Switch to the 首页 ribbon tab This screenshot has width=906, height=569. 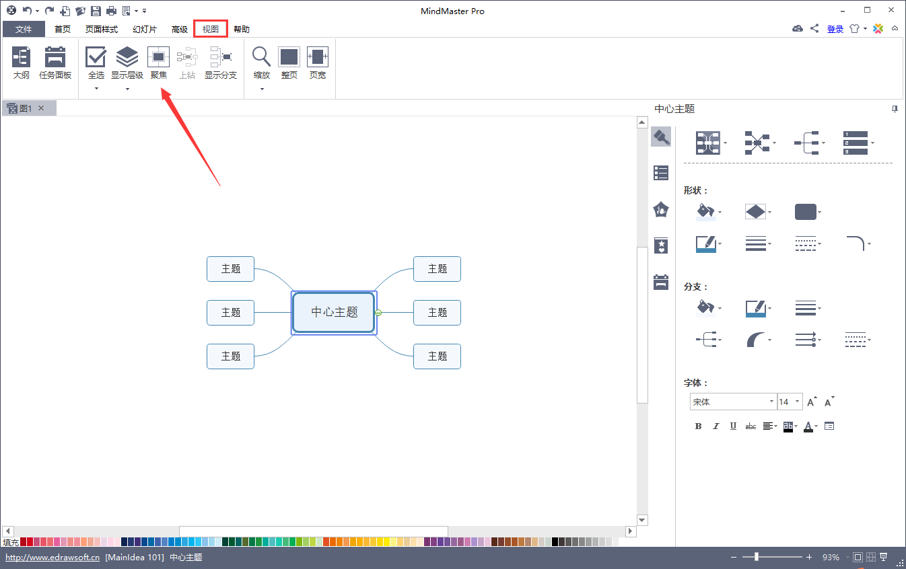click(x=63, y=29)
